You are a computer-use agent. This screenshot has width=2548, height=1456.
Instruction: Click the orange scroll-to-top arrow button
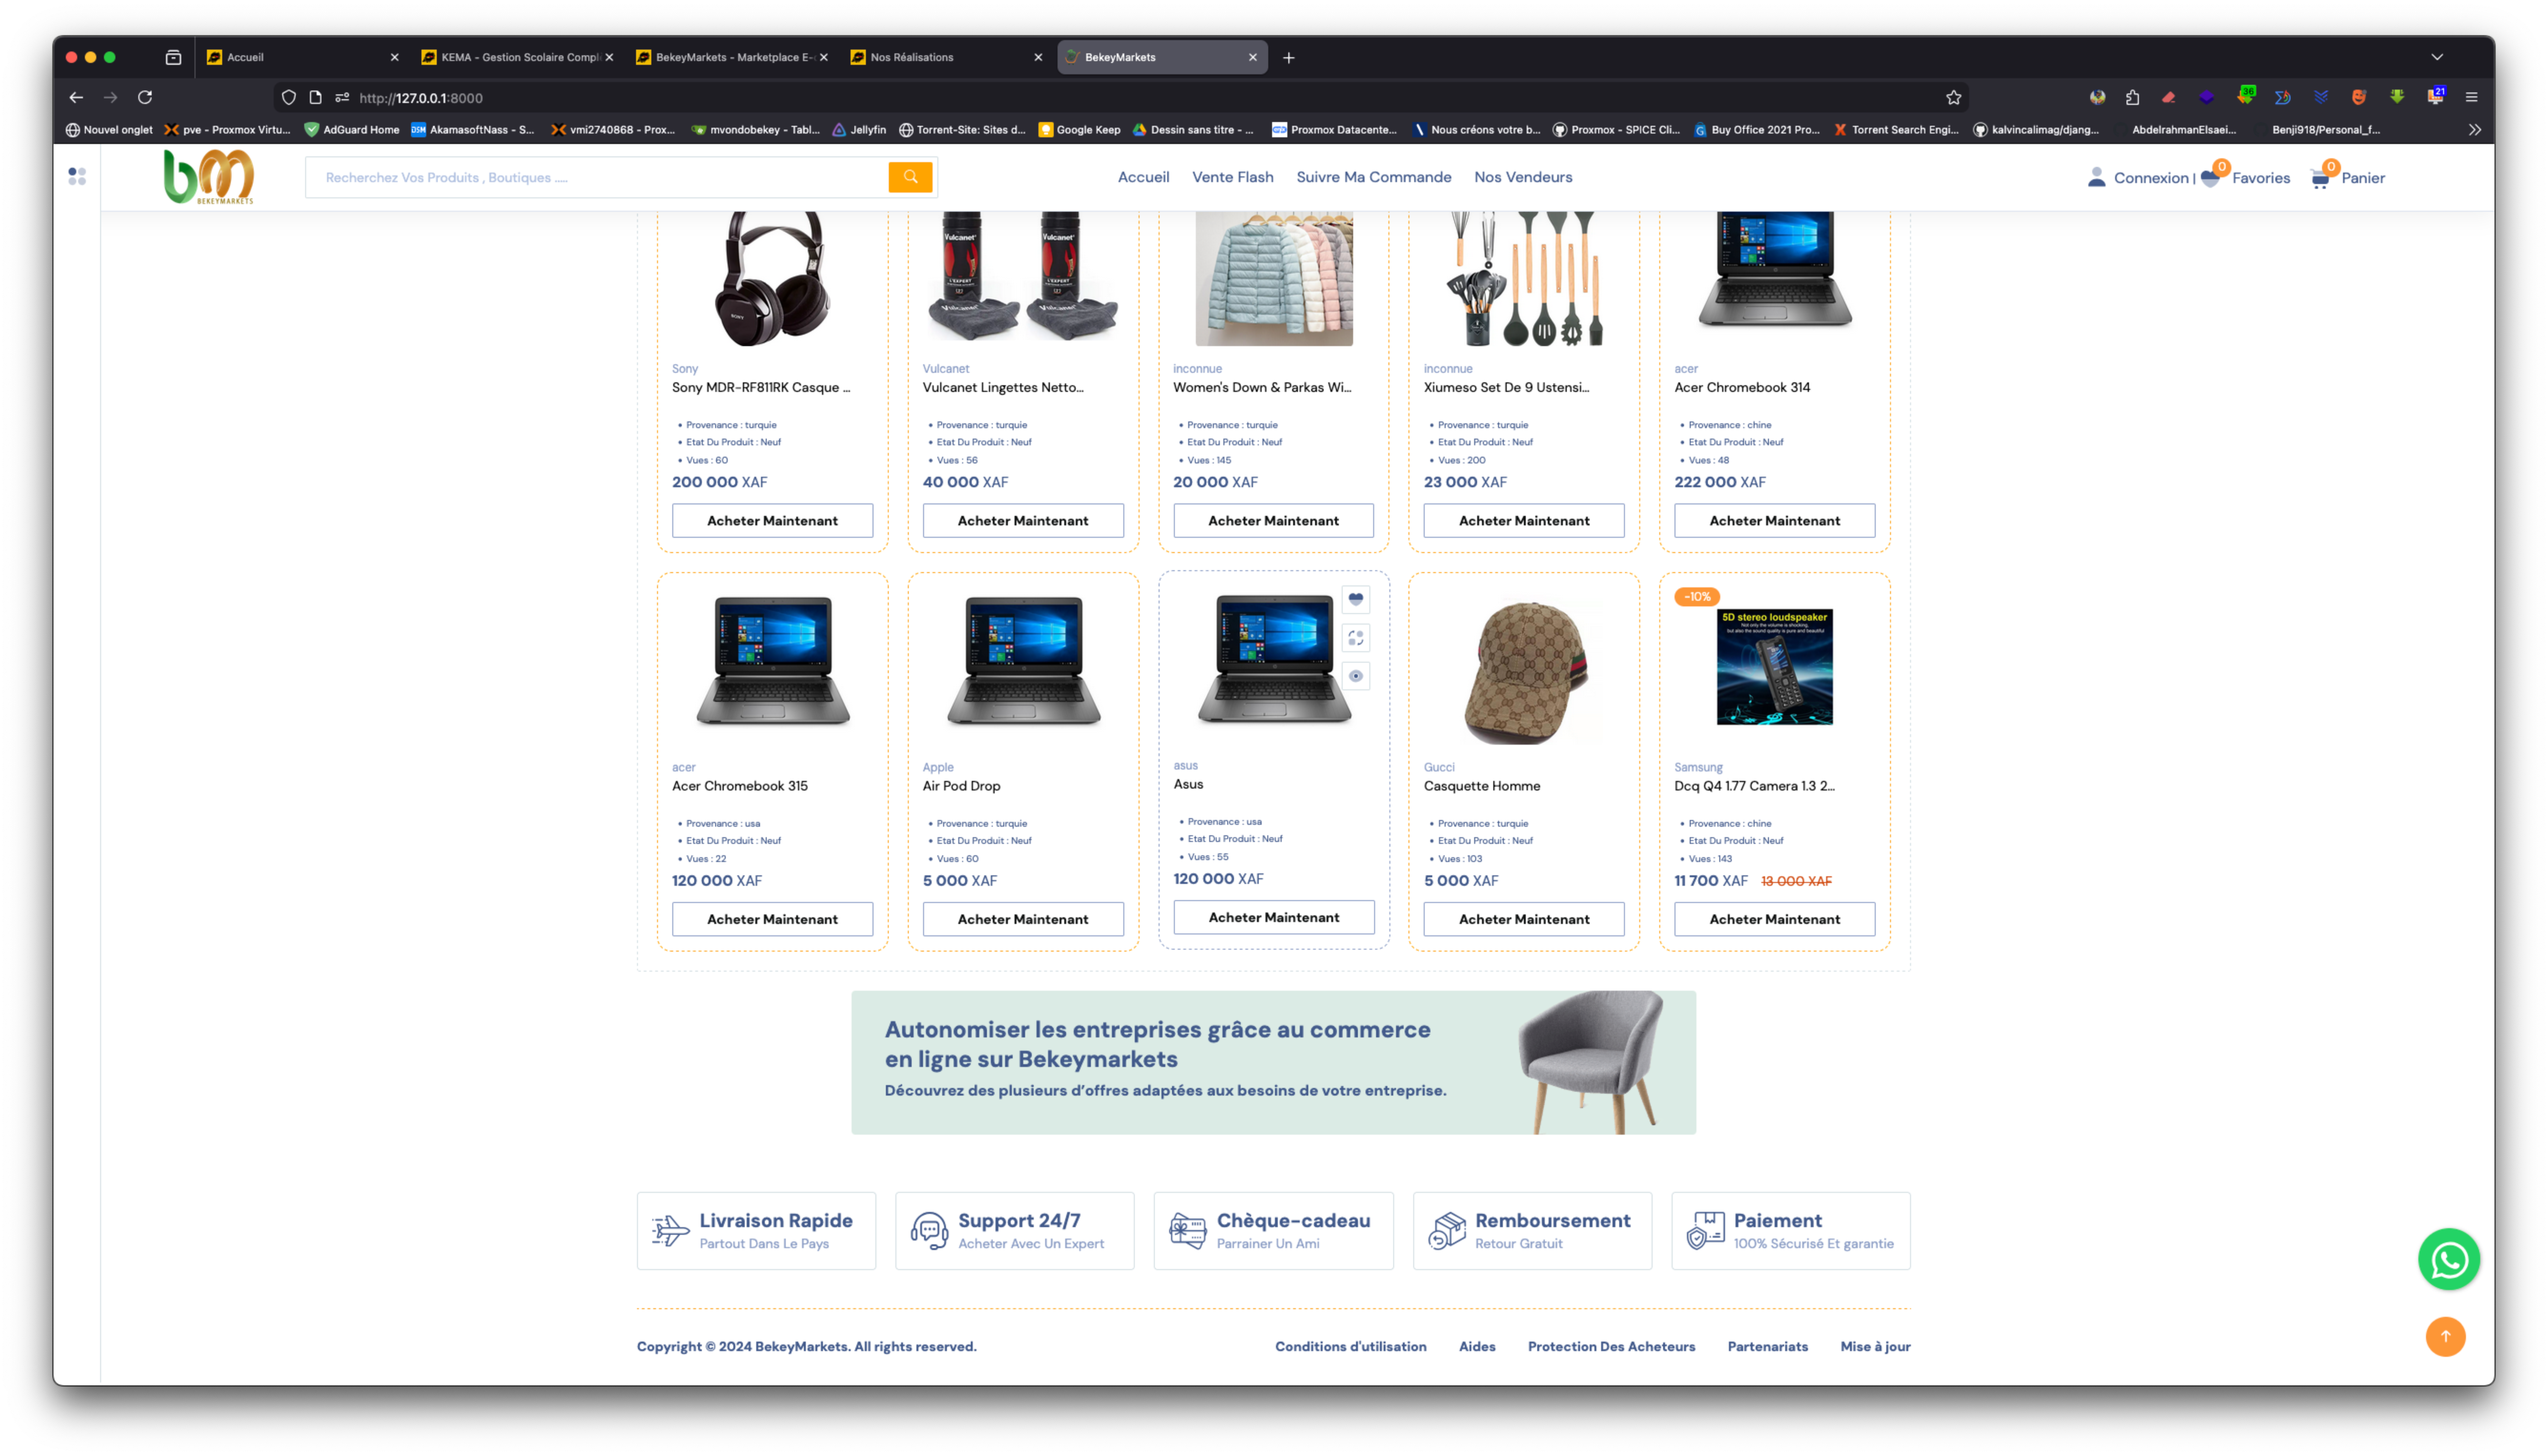(x=2445, y=1336)
